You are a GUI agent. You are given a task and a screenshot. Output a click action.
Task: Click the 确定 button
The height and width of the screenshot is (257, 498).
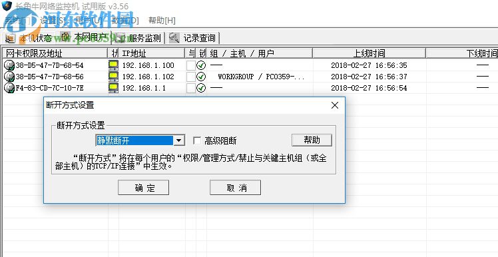[x=143, y=188]
